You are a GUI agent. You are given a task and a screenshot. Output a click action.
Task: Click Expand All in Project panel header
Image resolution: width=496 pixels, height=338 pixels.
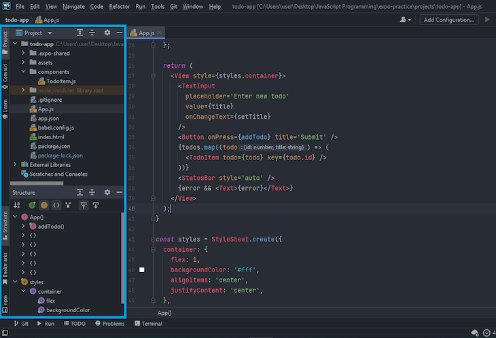tap(79, 33)
